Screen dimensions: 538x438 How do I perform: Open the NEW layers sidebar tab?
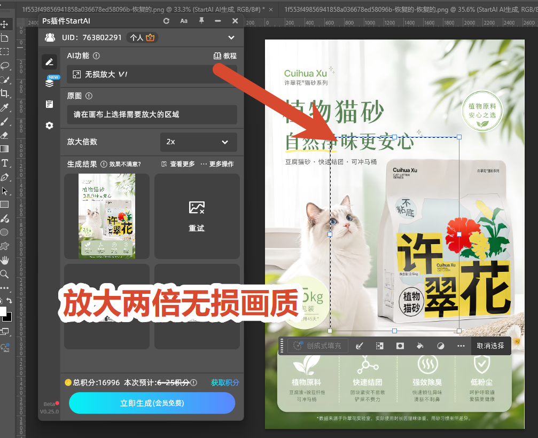tap(49, 82)
